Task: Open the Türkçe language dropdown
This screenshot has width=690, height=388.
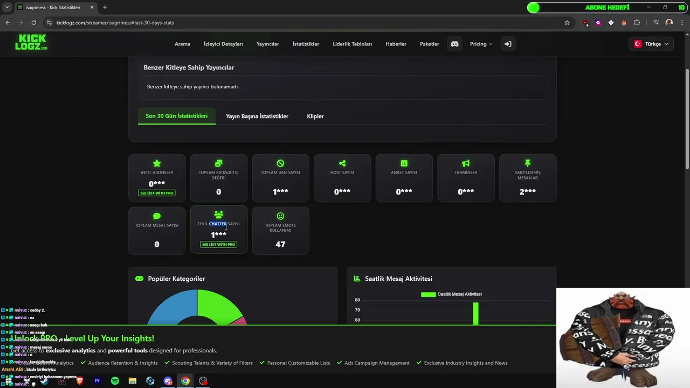Action: pyautogui.click(x=651, y=44)
